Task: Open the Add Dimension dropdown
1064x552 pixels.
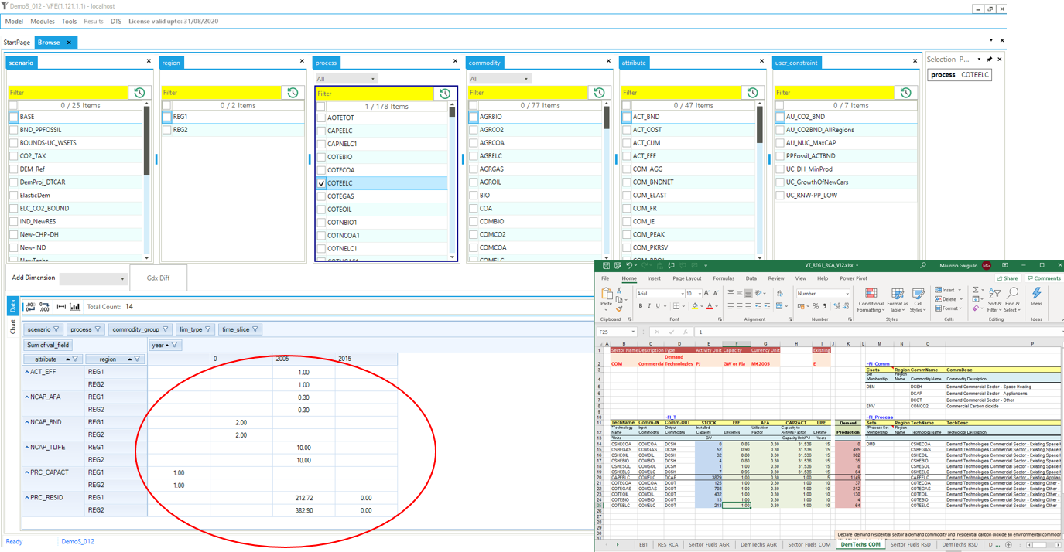Action: point(93,278)
